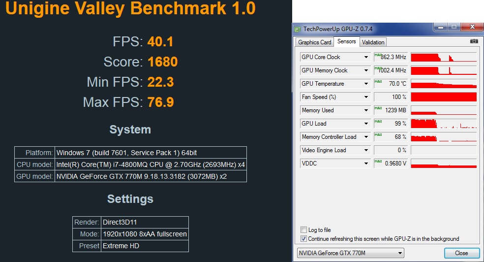This screenshot has height=262, width=484.
Task: Click the 68 % memory controller value
Action: 391,137
